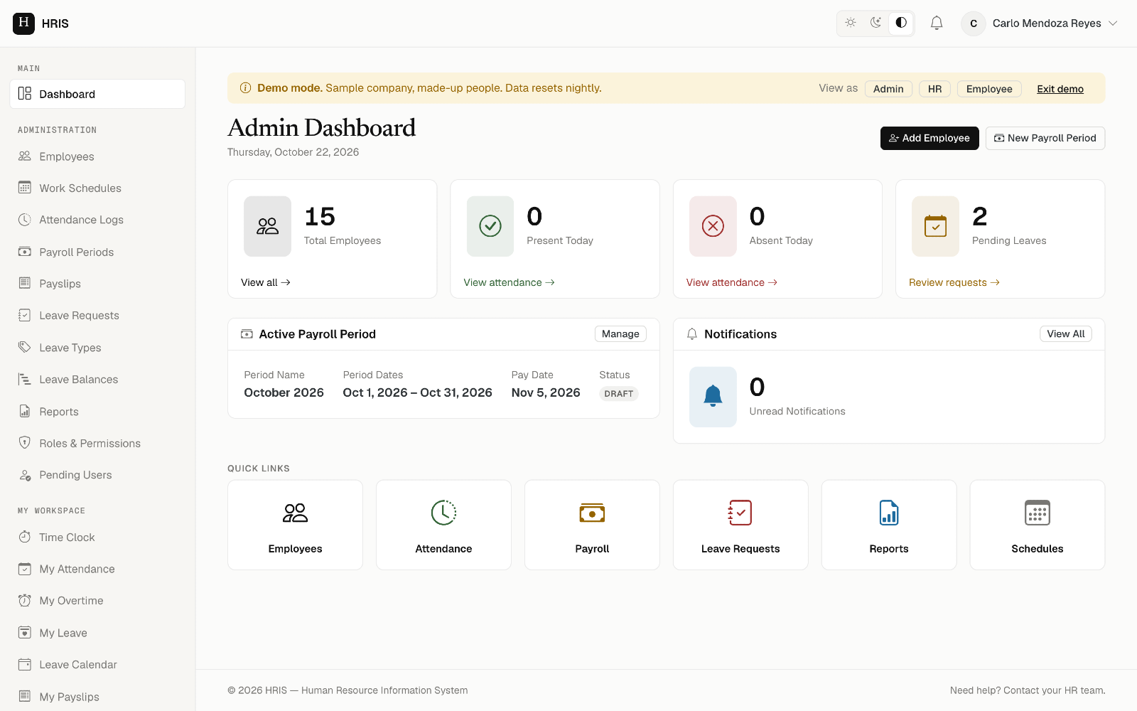The image size is (1137, 711).
Task: Click Add Employee button
Action: click(929, 138)
